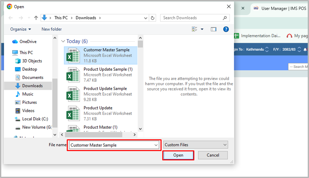The width and height of the screenshot is (309, 178).
Task: Toggle the preview pane icon
Action: tap(213, 29)
